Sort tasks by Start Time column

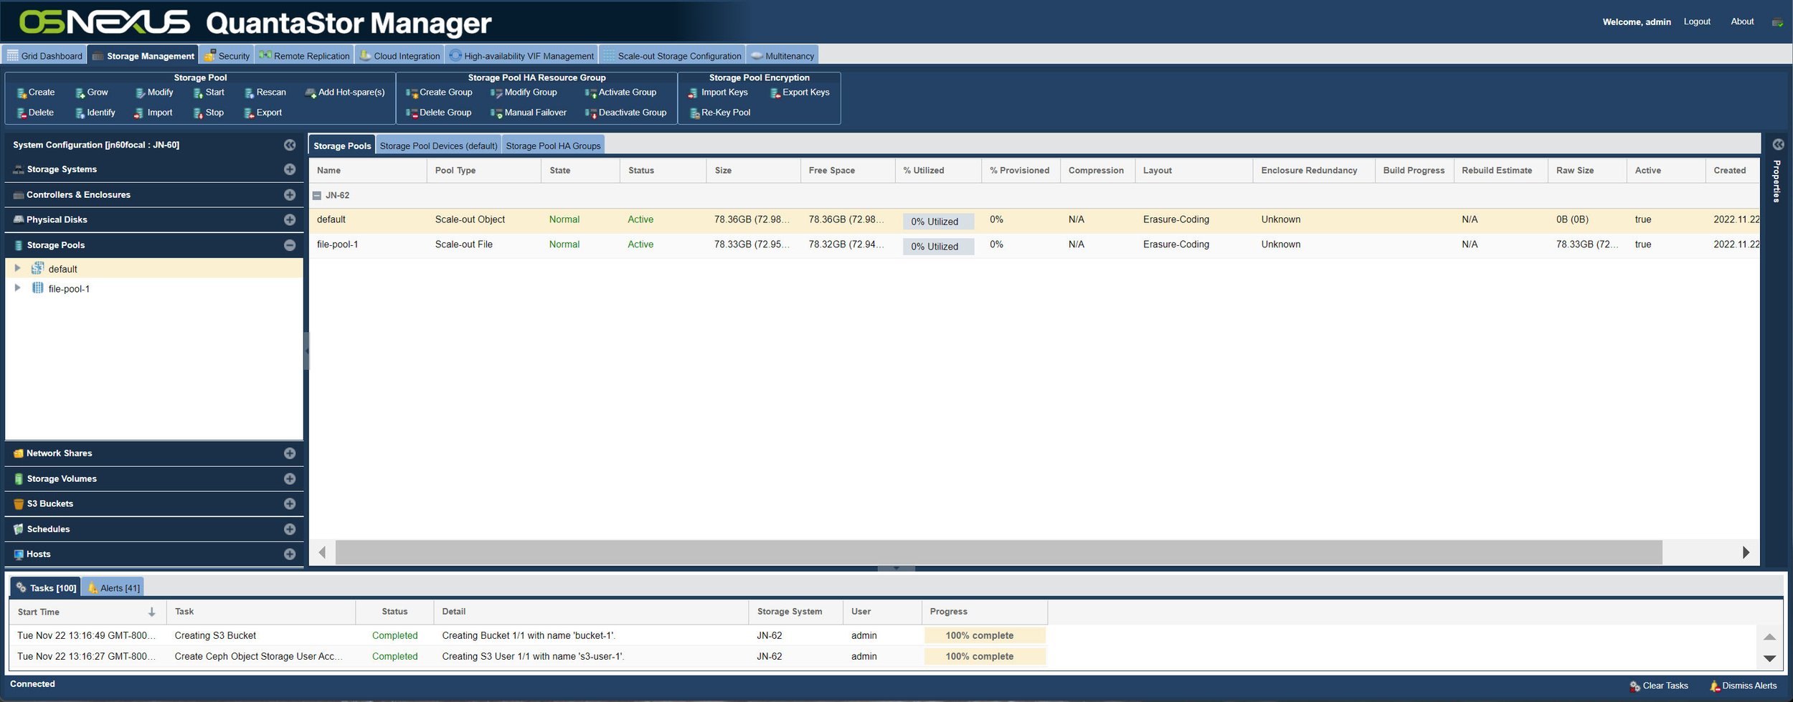[87, 612]
